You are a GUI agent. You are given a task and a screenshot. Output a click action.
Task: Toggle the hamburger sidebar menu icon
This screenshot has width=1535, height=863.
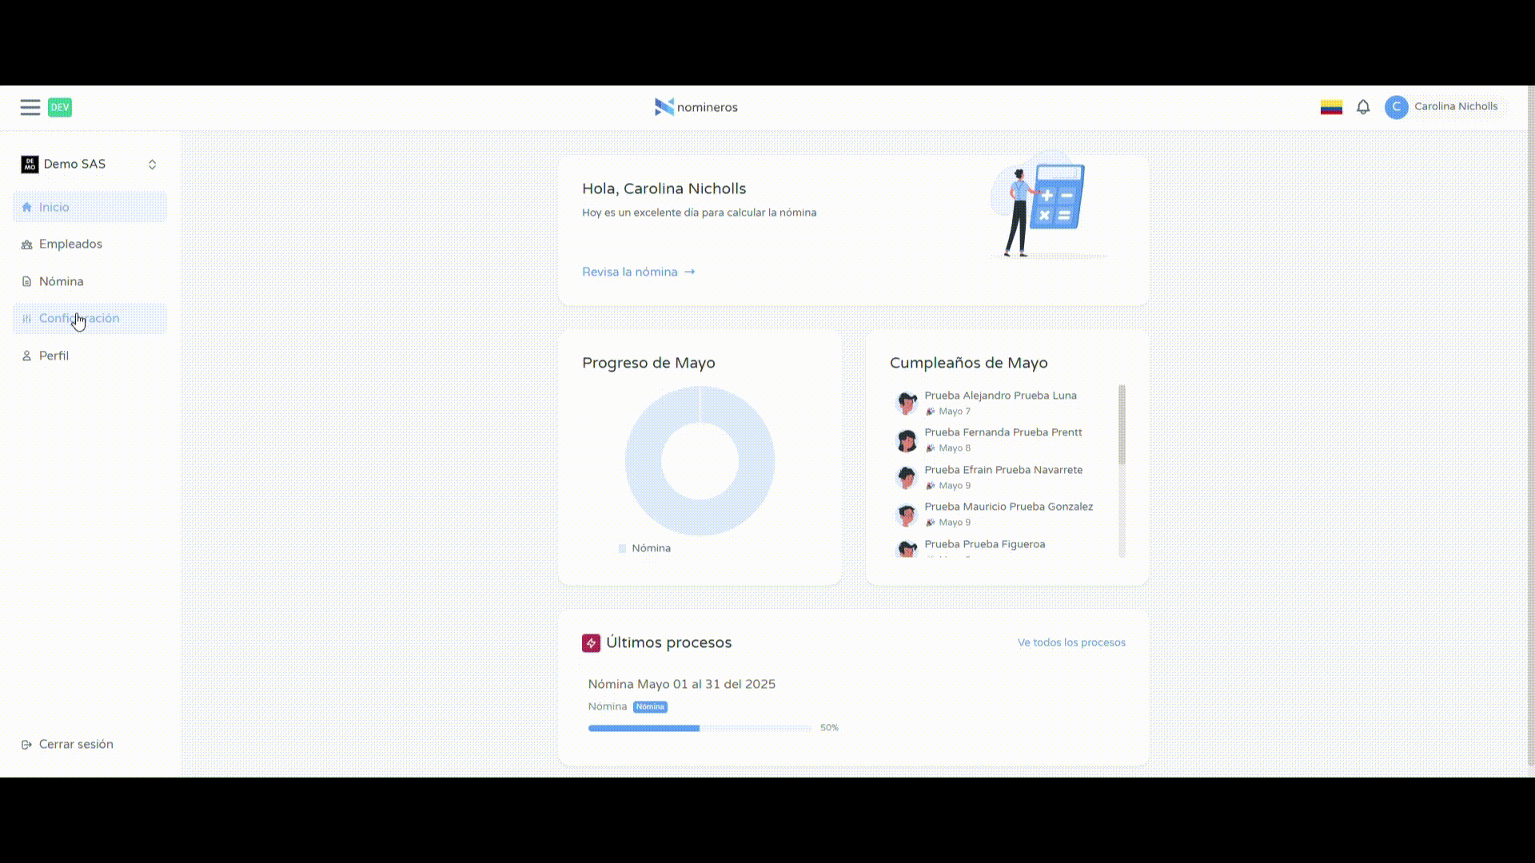(x=30, y=107)
